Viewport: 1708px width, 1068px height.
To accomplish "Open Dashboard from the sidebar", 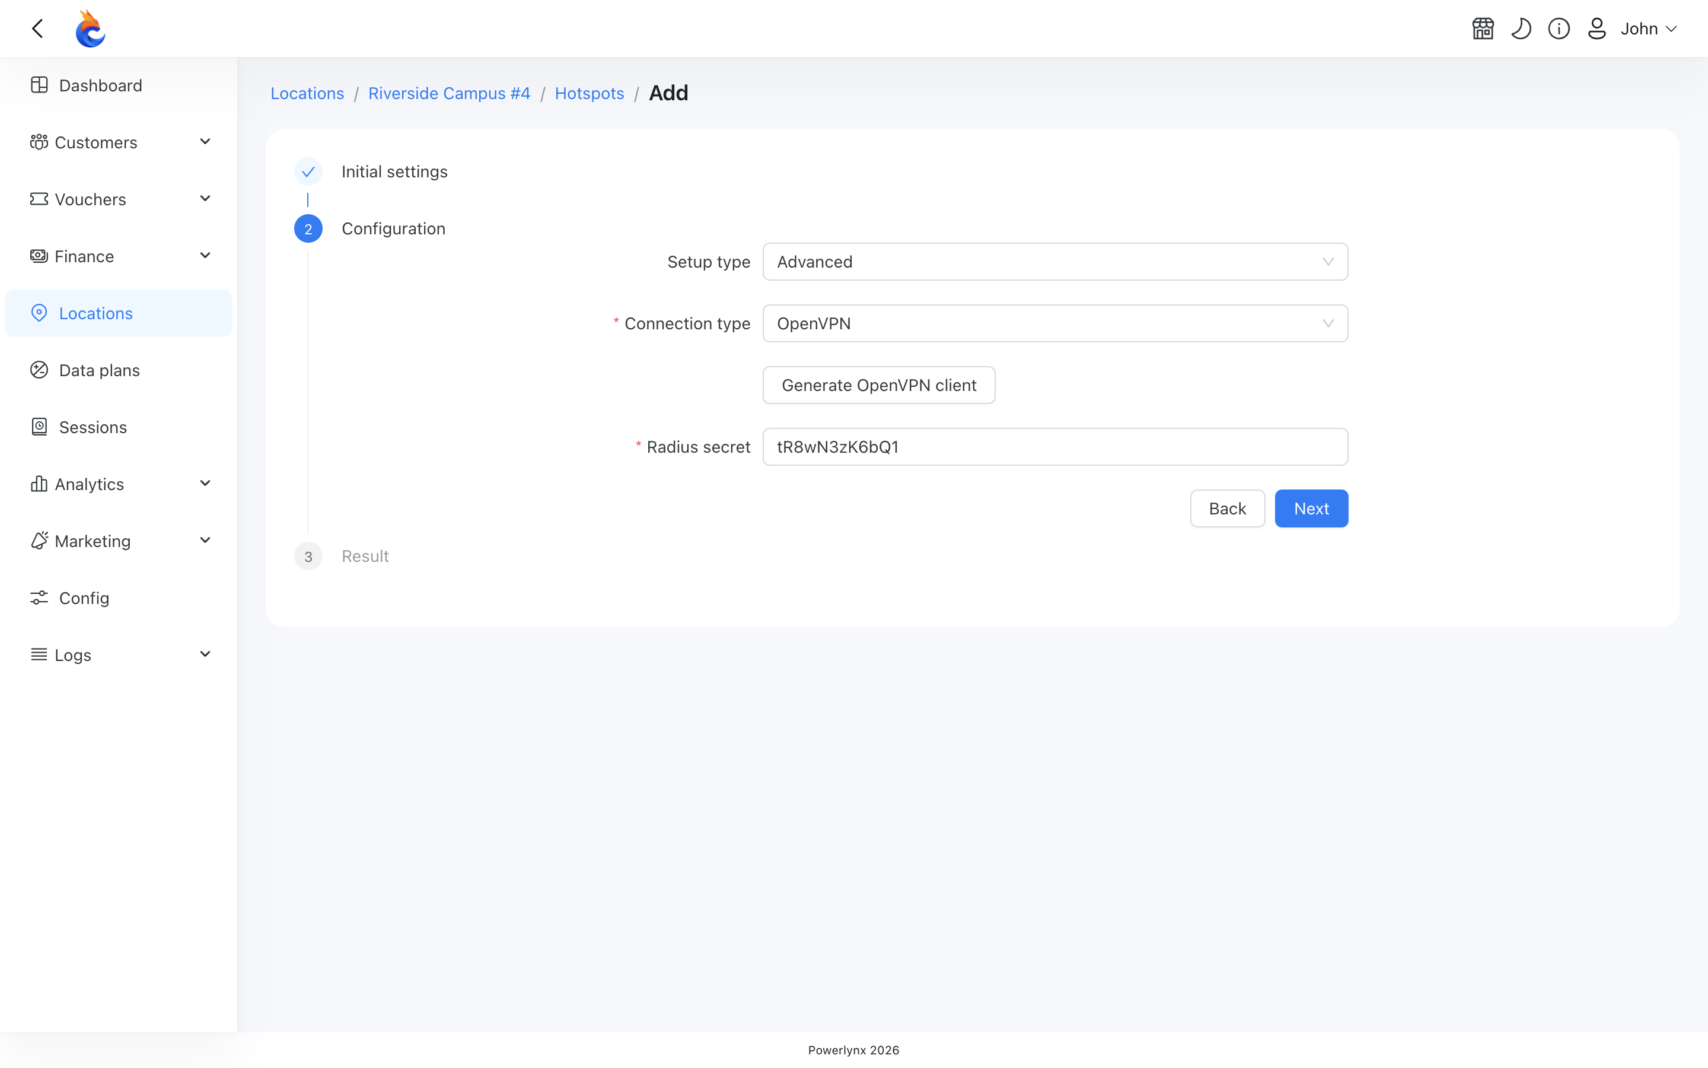I will (119, 85).
